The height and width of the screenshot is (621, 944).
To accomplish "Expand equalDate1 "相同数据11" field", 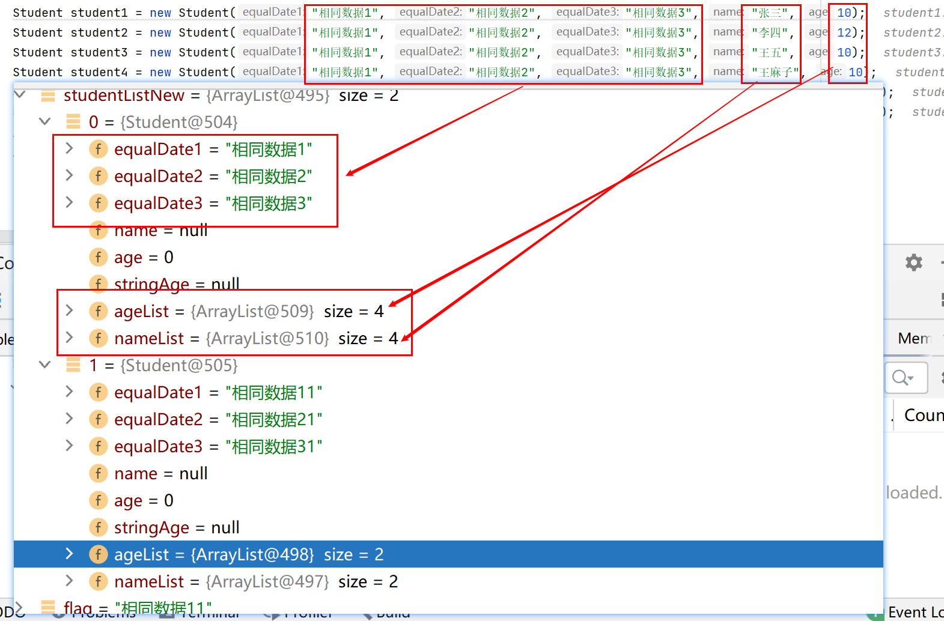I will click(69, 392).
